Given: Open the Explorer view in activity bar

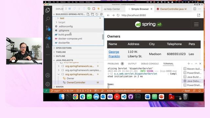Looking at the screenshot, I should point(48,10).
